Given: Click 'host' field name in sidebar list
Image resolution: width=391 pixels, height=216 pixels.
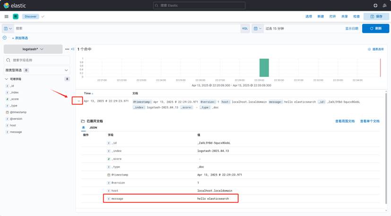Looking at the screenshot, I should (13, 125).
